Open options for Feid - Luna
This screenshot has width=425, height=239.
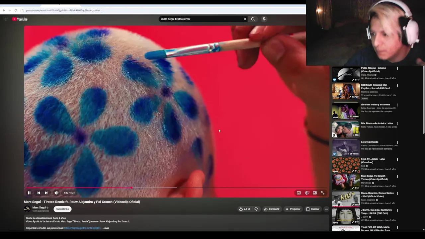pyautogui.click(x=397, y=159)
